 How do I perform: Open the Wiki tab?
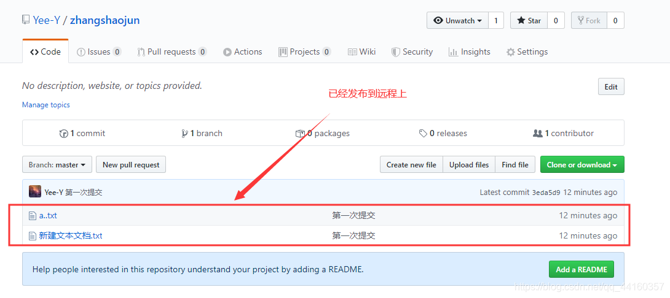[x=361, y=52]
